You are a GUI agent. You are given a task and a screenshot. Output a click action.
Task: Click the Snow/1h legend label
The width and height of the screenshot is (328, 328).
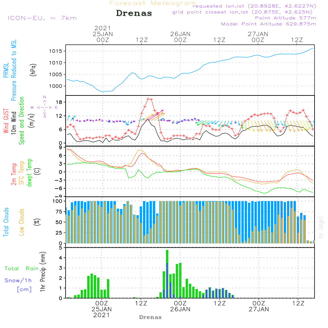[x=18, y=280]
